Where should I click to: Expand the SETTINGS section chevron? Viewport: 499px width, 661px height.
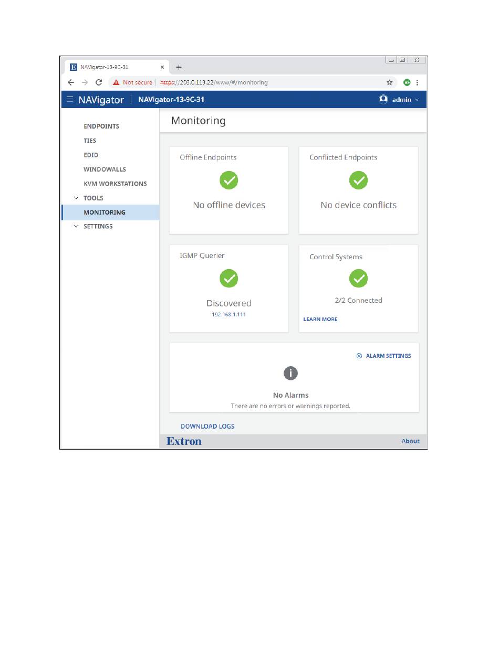[76, 226]
